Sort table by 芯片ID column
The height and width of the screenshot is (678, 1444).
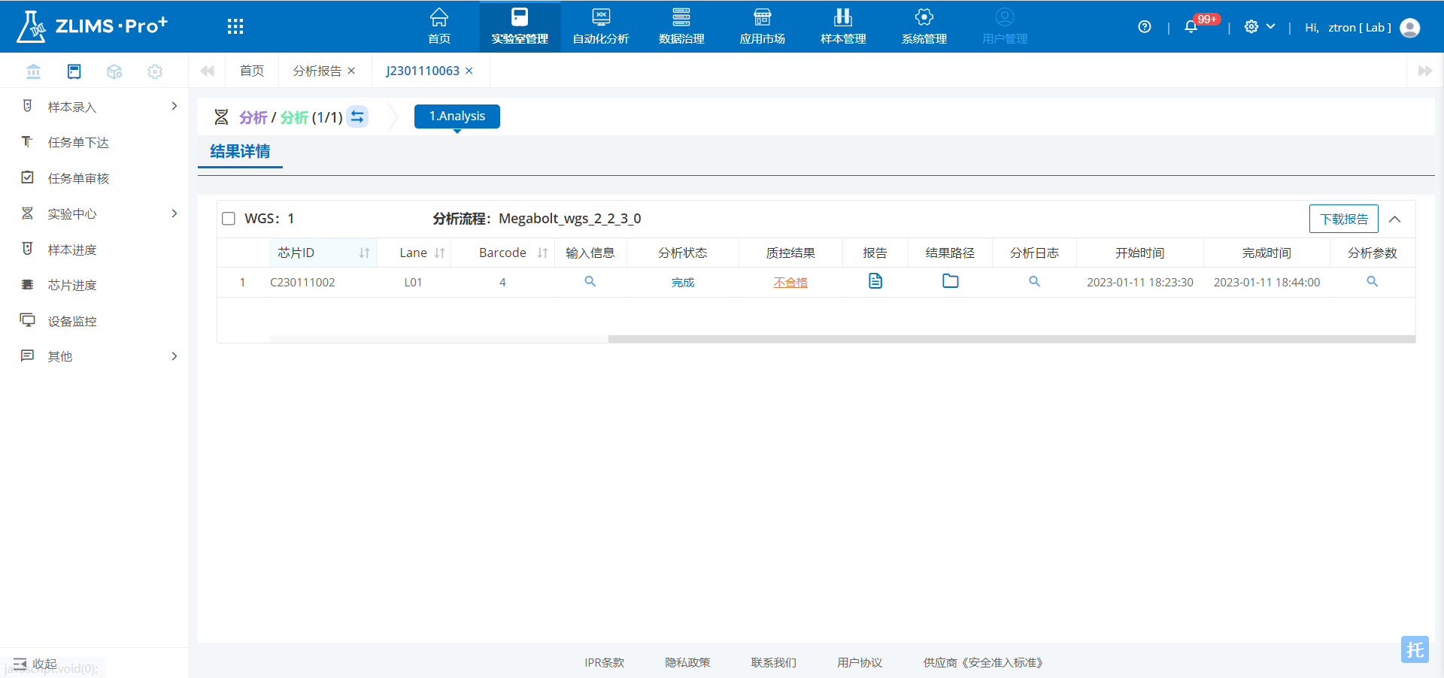[364, 253]
